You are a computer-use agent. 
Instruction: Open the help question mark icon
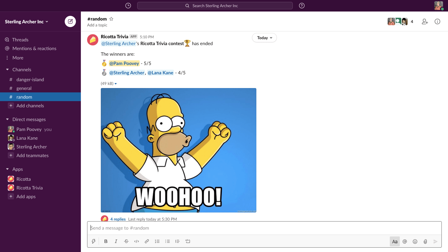coord(301,6)
